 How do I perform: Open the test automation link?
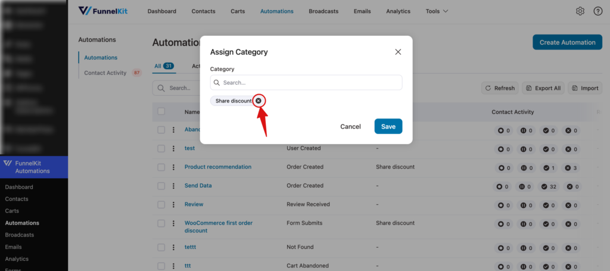pyautogui.click(x=189, y=148)
